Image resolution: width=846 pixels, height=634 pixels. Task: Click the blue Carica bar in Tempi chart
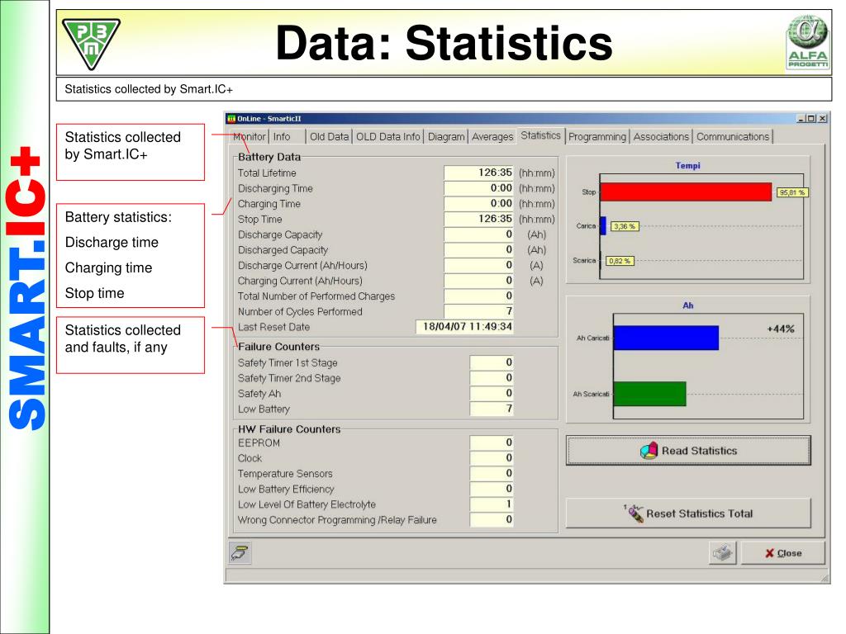603,226
